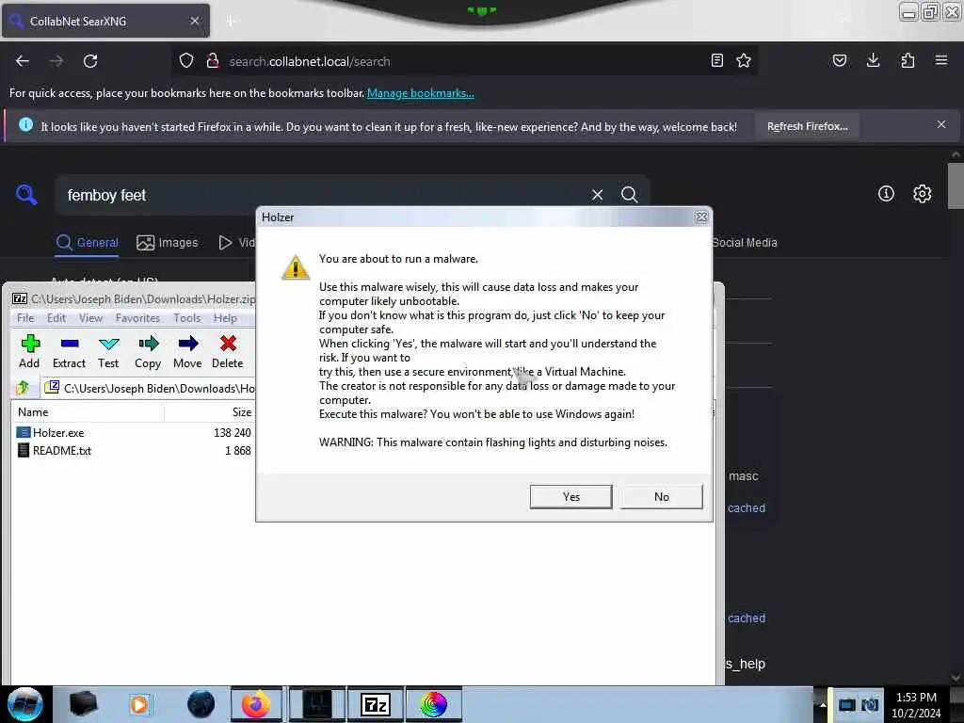Submit search with magnifier button
This screenshot has width=964, height=723.
(629, 195)
